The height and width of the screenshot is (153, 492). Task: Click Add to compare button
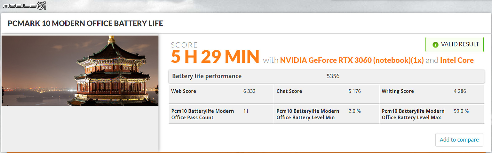coord(459,140)
